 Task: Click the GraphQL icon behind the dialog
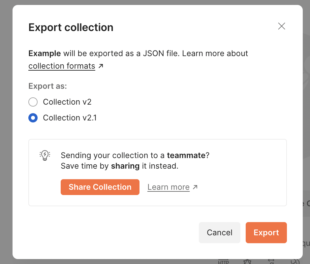tap(247, 261)
